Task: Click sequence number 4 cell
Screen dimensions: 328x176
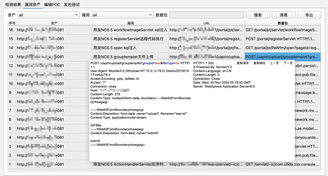Action: point(12,138)
